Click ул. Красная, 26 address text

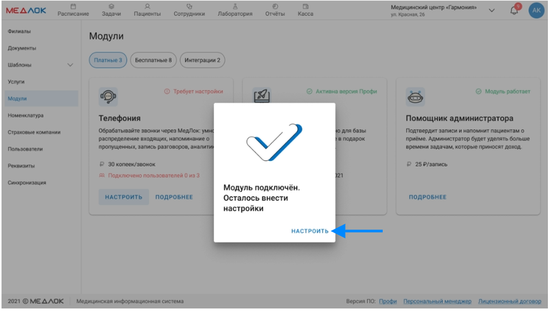[408, 14]
